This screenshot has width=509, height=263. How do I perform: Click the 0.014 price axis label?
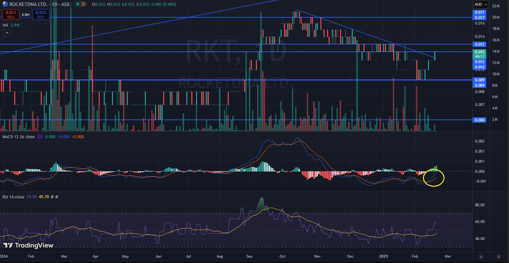[480, 37]
